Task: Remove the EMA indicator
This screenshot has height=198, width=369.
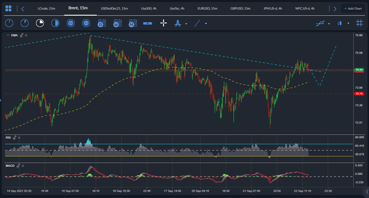Action: tap(26, 35)
